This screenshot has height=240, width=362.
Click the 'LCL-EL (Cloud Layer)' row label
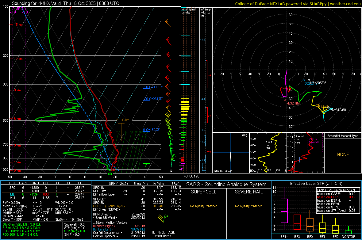(109, 206)
